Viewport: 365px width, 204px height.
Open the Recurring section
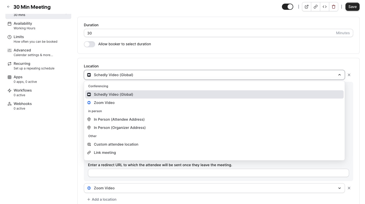point(38,66)
